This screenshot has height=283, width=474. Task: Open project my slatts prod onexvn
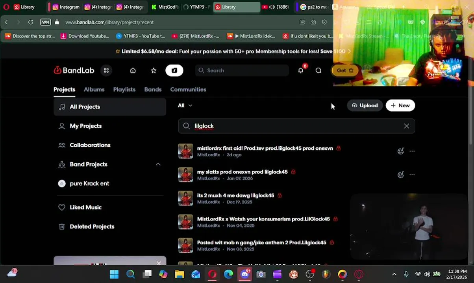[x=242, y=172]
